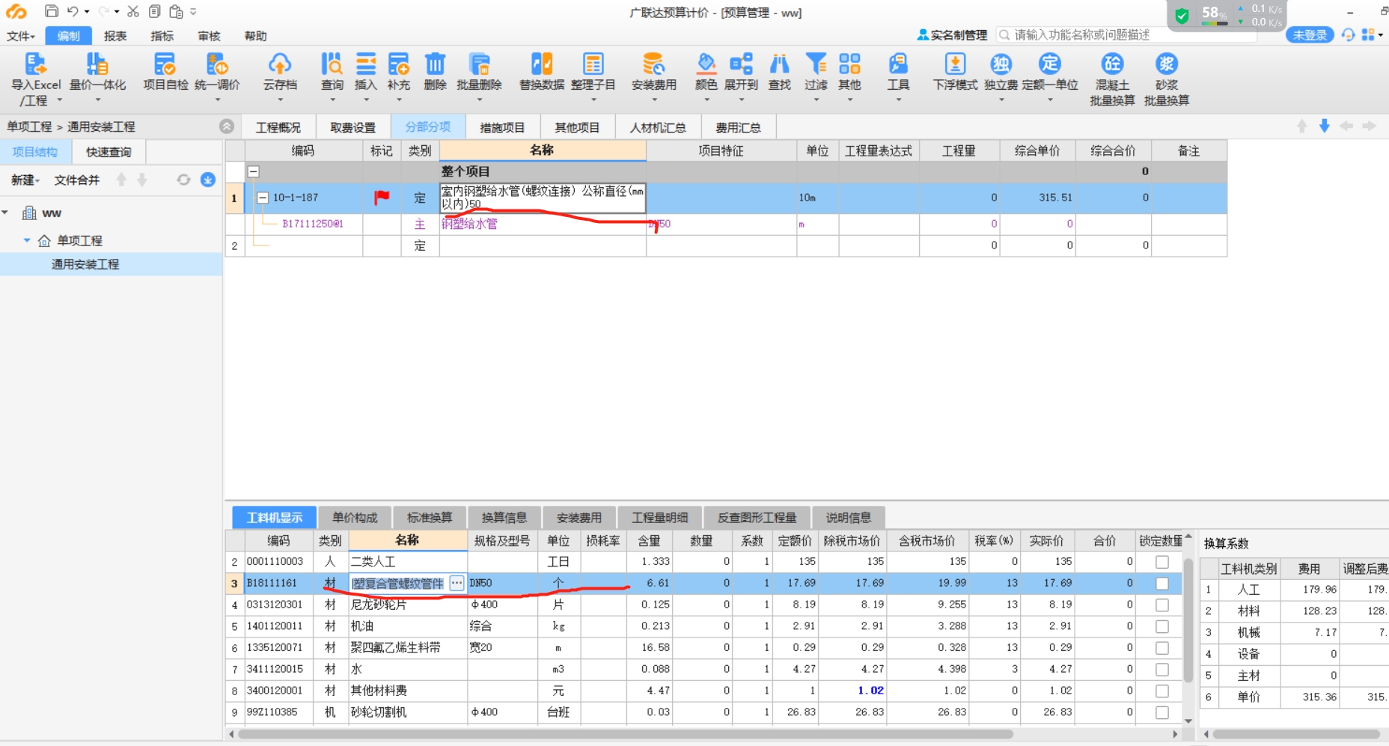Image resolution: width=1389 pixels, height=746 pixels.
Task: Tick lock checkbox for 机油 row
Action: pyautogui.click(x=1161, y=626)
